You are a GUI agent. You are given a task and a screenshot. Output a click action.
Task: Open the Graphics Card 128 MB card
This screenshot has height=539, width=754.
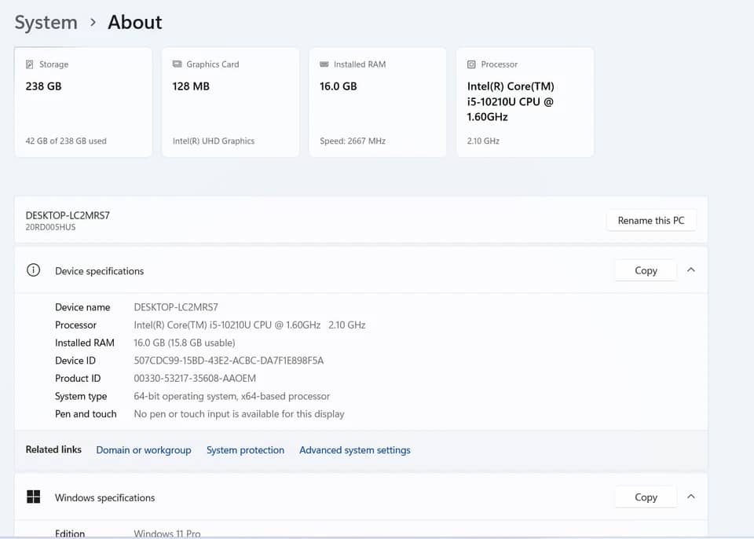(x=230, y=102)
